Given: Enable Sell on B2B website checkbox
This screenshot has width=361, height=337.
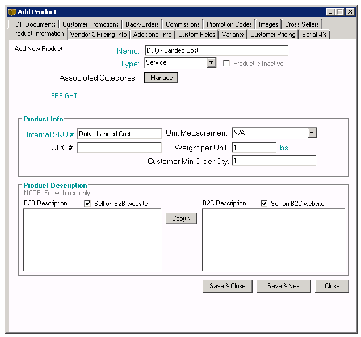Looking at the screenshot, I should point(87,204).
